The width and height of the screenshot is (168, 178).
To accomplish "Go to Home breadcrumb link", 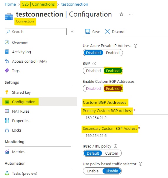I will [x=10, y=4].
